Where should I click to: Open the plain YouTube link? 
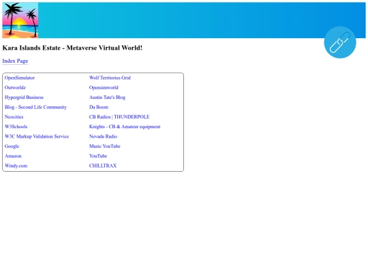click(98, 156)
